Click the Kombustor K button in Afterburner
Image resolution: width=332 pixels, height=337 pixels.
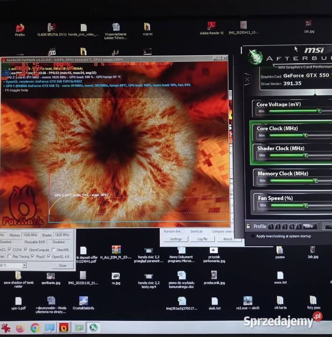(247, 80)
